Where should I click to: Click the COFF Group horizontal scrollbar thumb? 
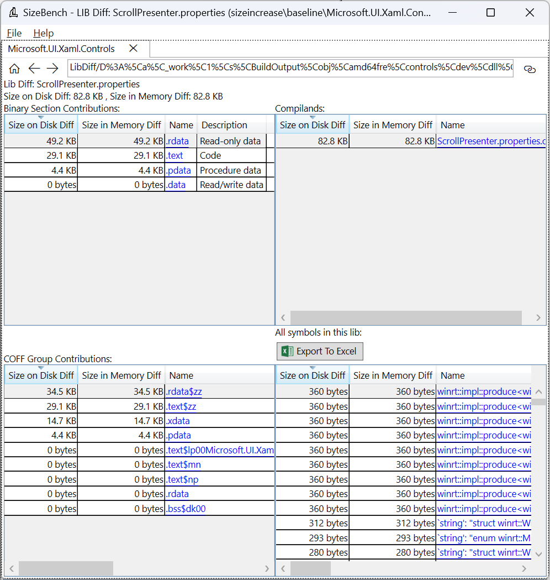tap(66, 568)
